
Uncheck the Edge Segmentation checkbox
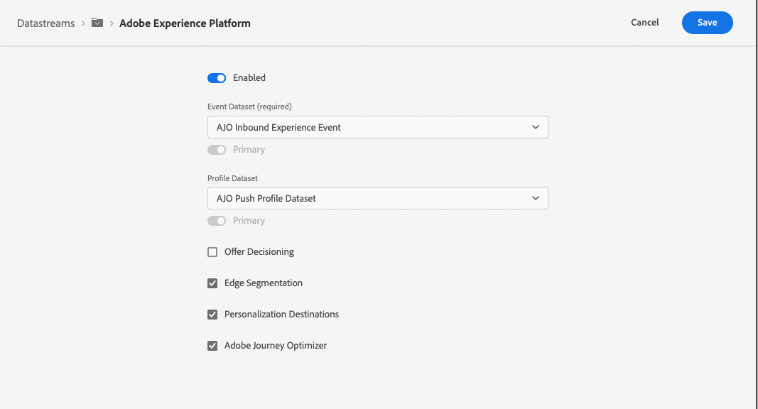(x=212, y=283)
